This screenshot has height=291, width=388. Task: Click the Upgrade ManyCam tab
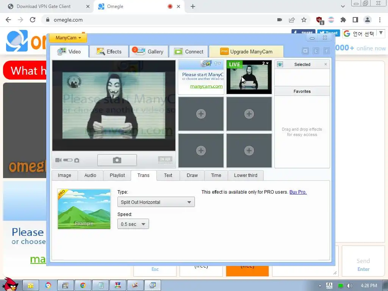246,52
